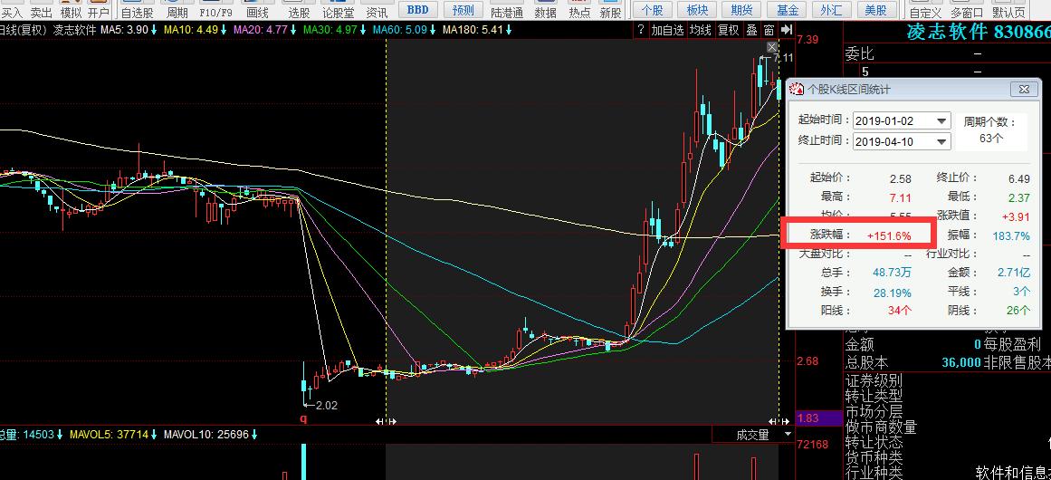Click the 买入 (buy) toolbar button

point(12,12)
